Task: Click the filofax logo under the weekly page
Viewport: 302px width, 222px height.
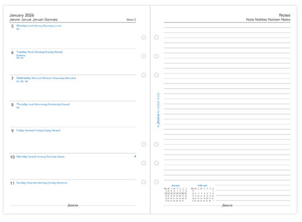Action: point(73,205)
